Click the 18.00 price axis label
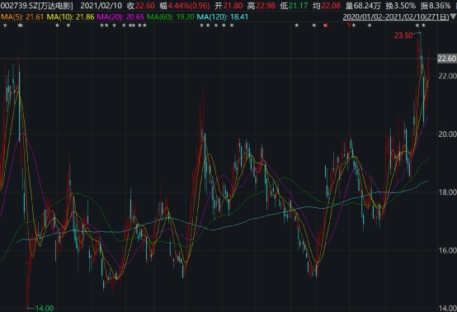457x312 pixels. coord(447,191)
